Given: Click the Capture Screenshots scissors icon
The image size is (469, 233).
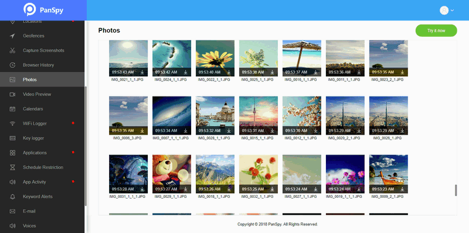Looking at the screenshot, I should (x=12, y=50).
